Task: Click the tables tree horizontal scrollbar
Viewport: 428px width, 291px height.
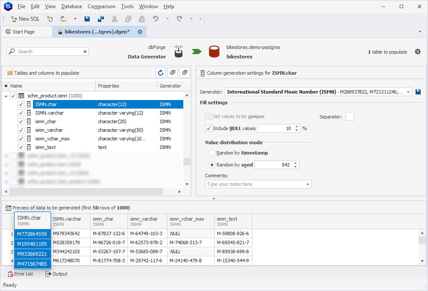Action: tap(86, 191)
